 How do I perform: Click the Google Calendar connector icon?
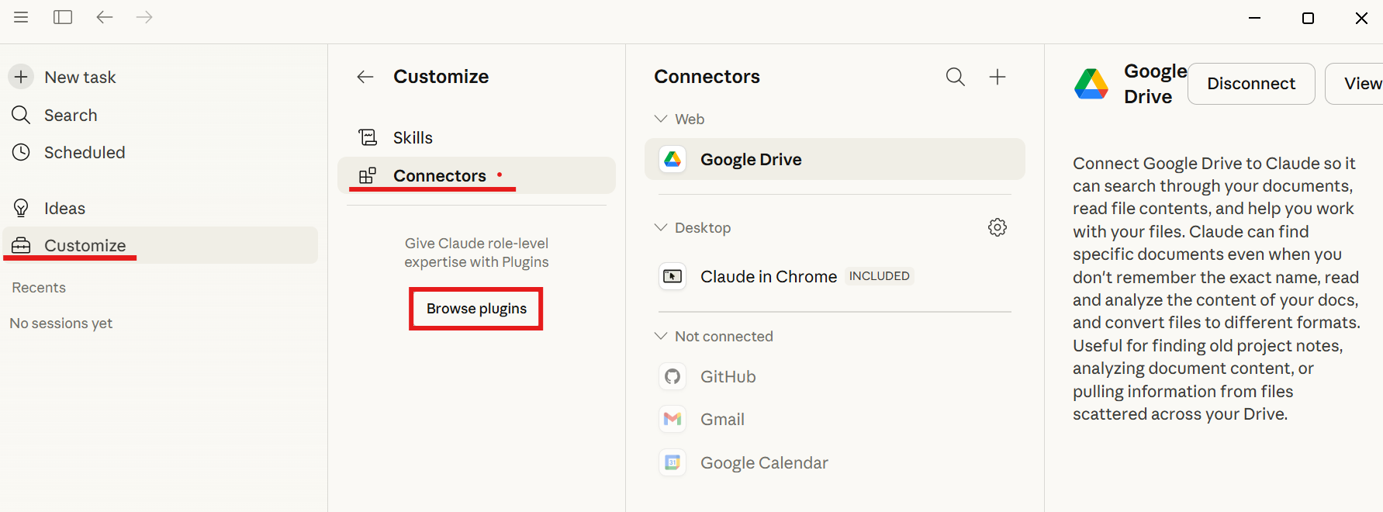672,462
